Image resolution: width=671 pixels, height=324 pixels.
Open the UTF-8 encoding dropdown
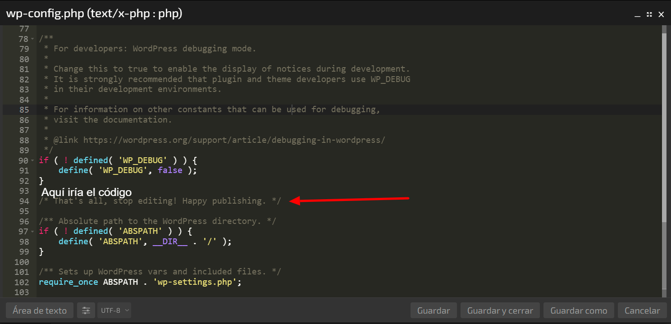(114, 310)
